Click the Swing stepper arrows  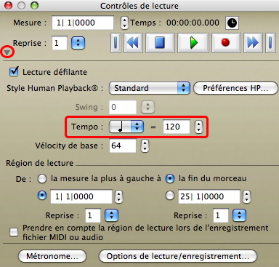point(147,107)
